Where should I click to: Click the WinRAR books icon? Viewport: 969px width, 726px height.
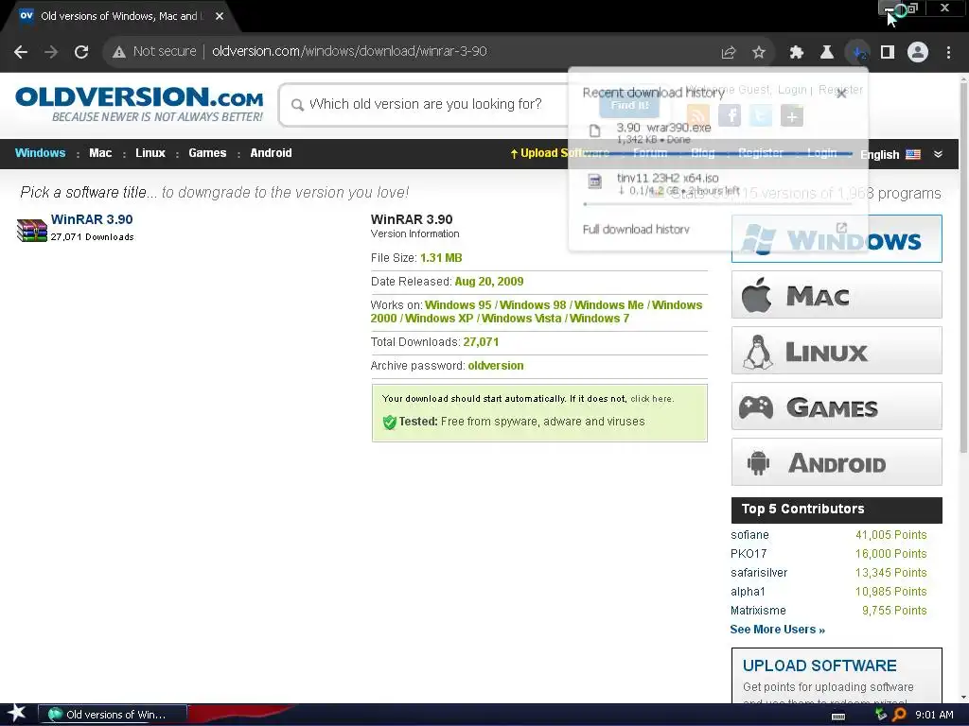click(x=31, y=231)
